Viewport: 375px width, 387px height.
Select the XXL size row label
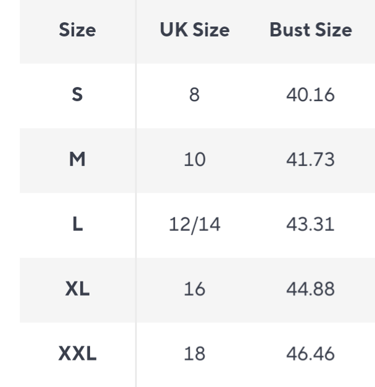pos(78,354)
